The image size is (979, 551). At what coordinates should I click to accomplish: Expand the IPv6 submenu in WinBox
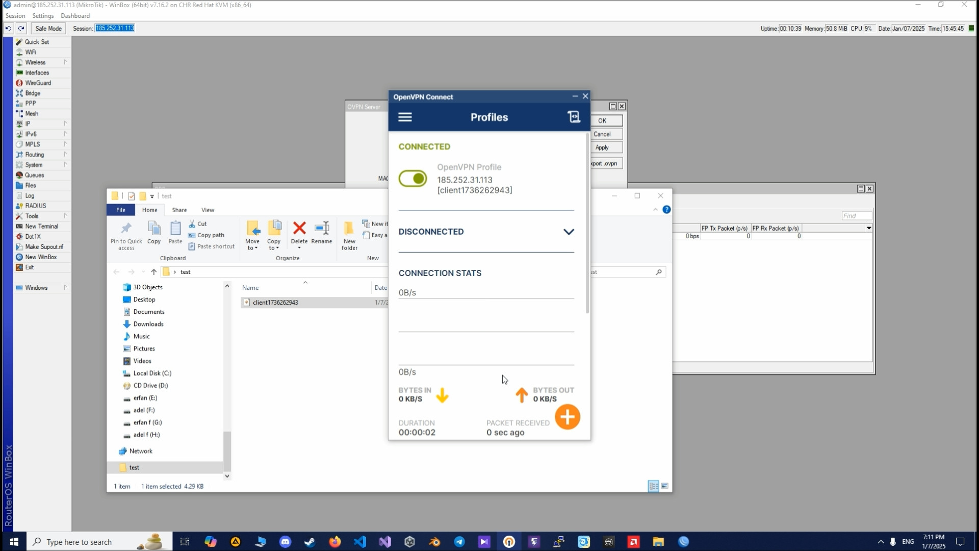pos(65,134)
